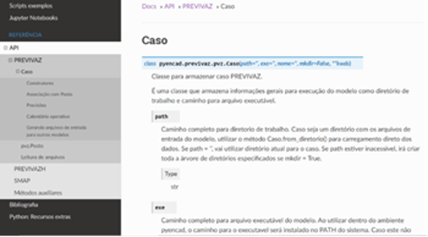This screenshot has width=428, height=237.
Task: Open Métodos auxiliares sidebar entry
Action: pos(38,193)
